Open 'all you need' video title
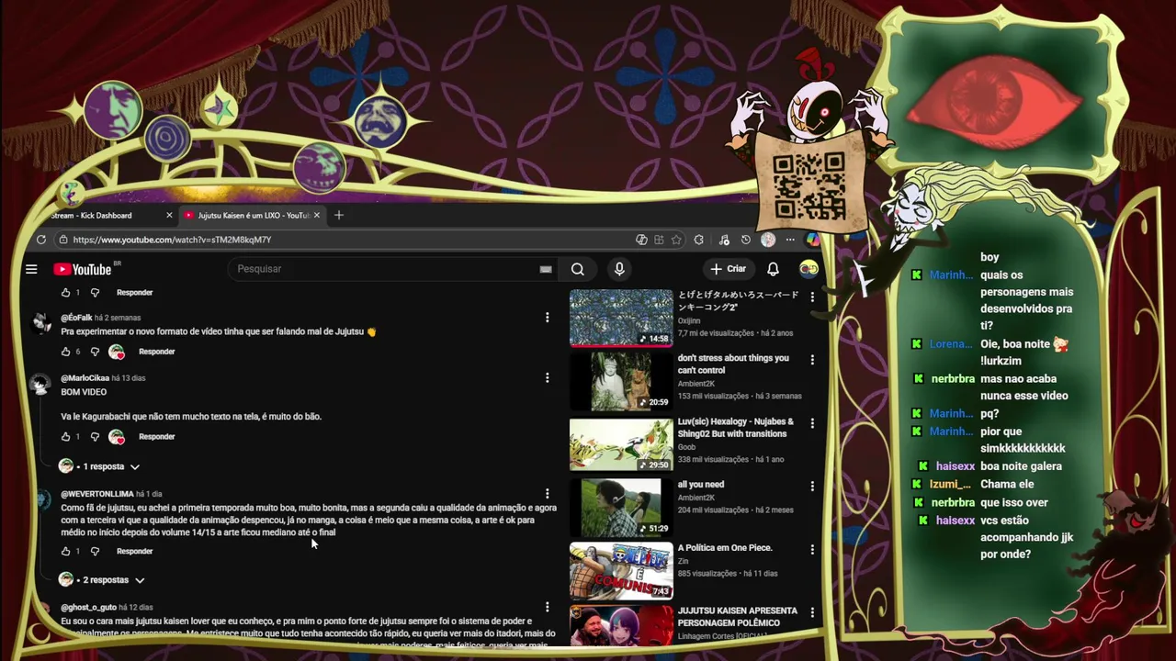Screen dimensions: 1176x661 click(x=701, y=485)
